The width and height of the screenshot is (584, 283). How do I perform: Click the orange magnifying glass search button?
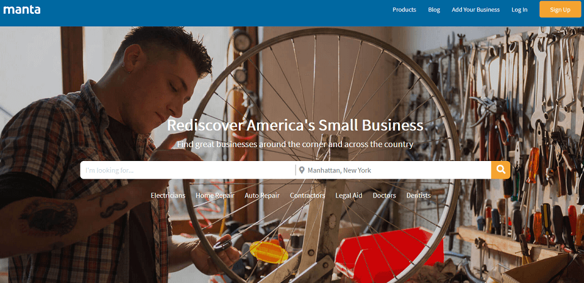pos(500,170)
